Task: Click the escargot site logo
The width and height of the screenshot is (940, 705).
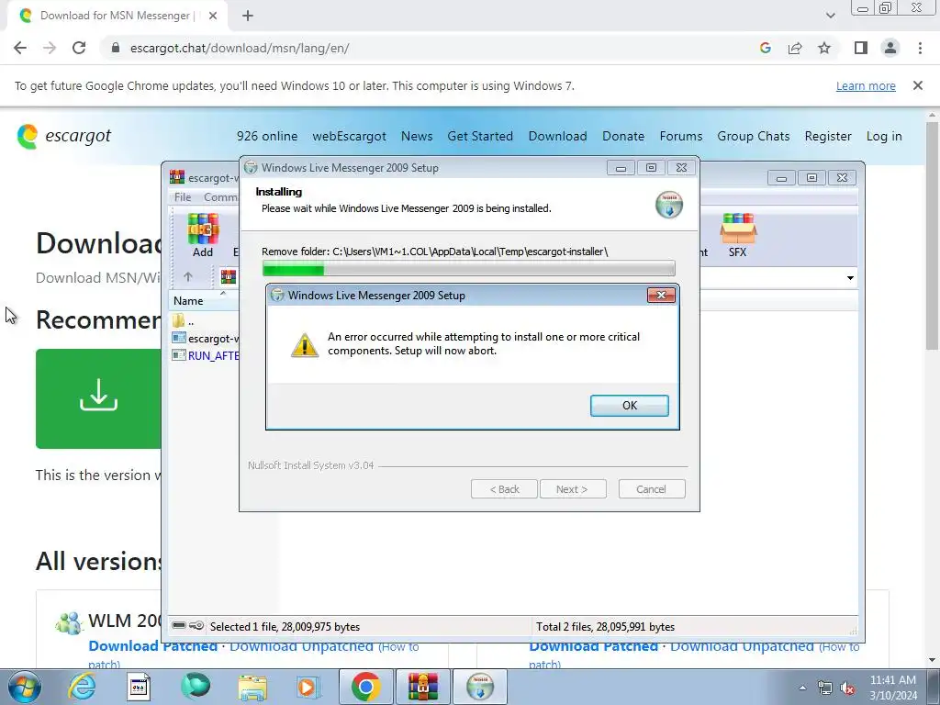Action: point(64,136)
